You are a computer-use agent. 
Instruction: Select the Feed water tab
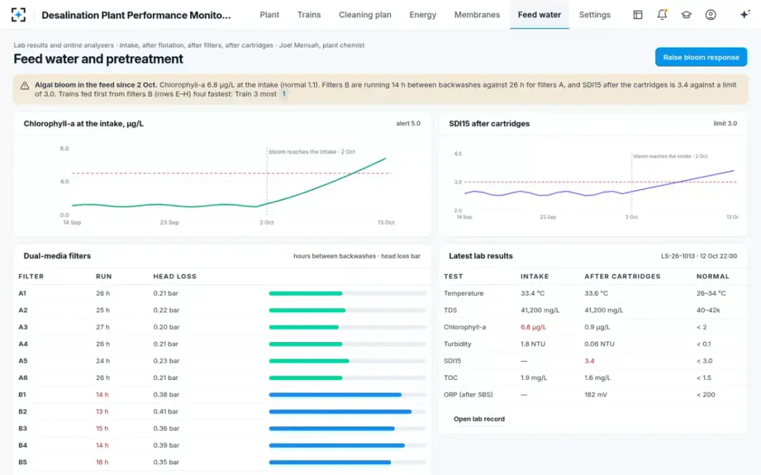click(539, 15)
